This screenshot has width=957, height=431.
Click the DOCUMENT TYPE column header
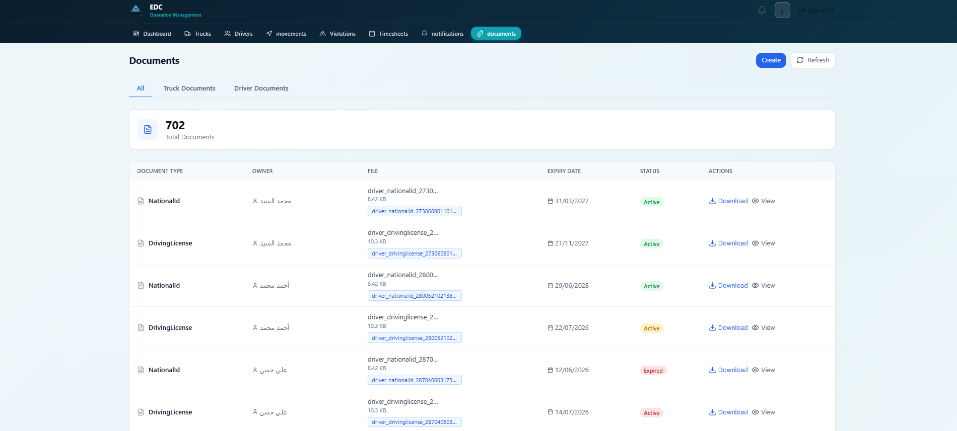coord(160,171)
